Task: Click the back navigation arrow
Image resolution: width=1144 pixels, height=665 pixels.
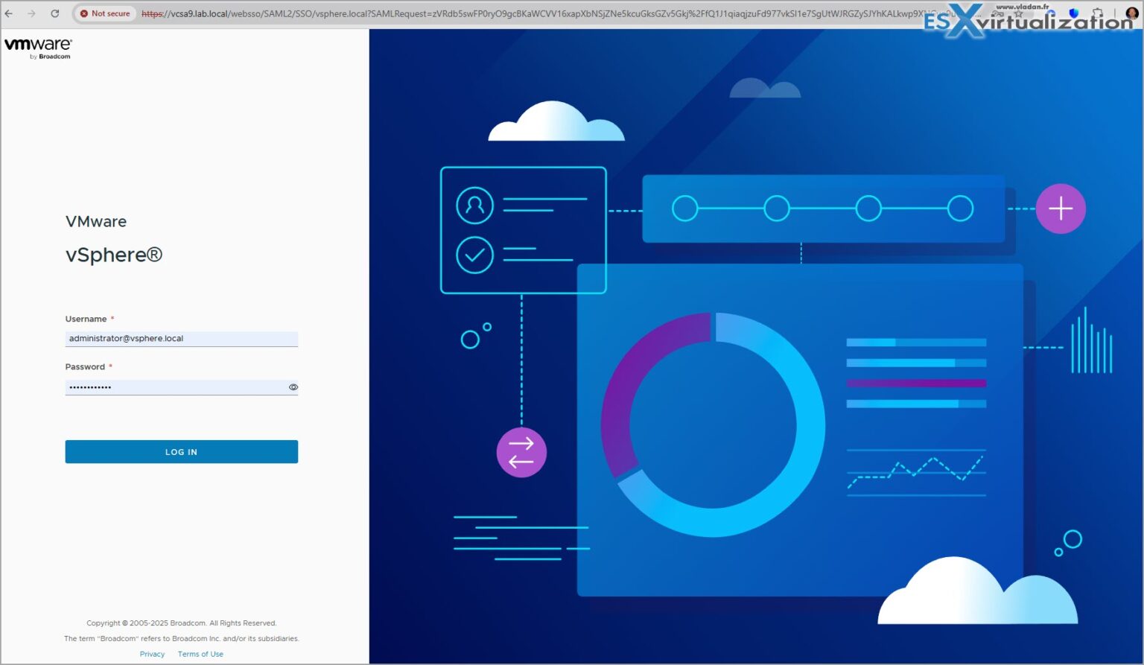Action: point(10,13)
